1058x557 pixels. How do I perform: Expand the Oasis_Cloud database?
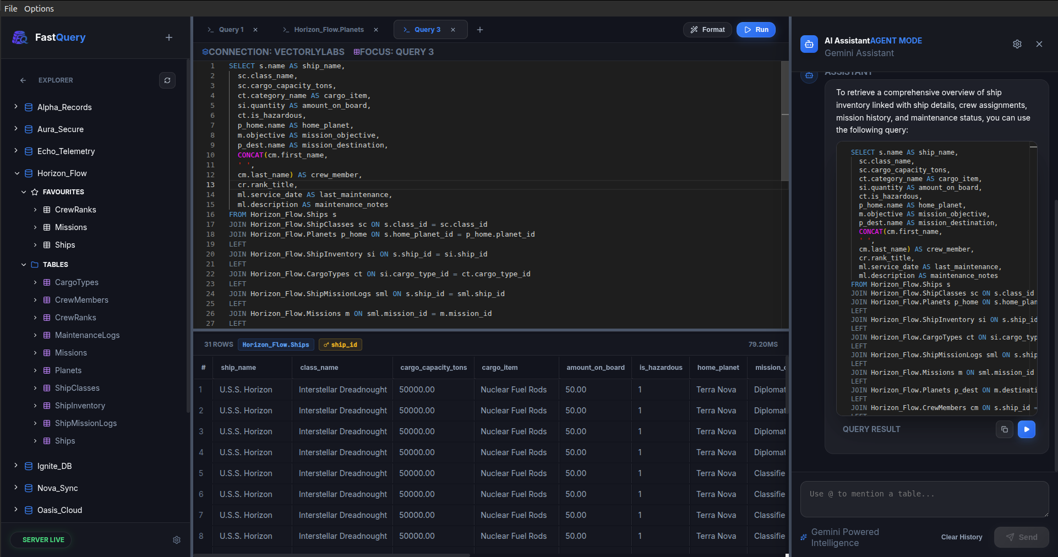[16, 510]
